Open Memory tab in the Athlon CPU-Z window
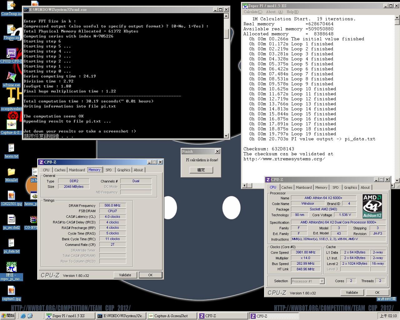Screen dimensions: 400x320 coord(321,187)
